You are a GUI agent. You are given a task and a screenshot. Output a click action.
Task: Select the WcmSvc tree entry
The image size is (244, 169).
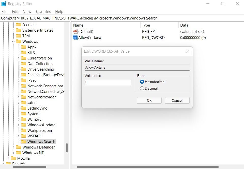tap(34, 119)
